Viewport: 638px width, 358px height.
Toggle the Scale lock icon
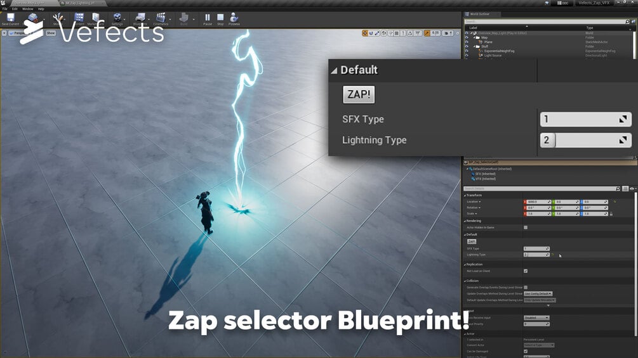pyautogui.click(x=611, y=214)
